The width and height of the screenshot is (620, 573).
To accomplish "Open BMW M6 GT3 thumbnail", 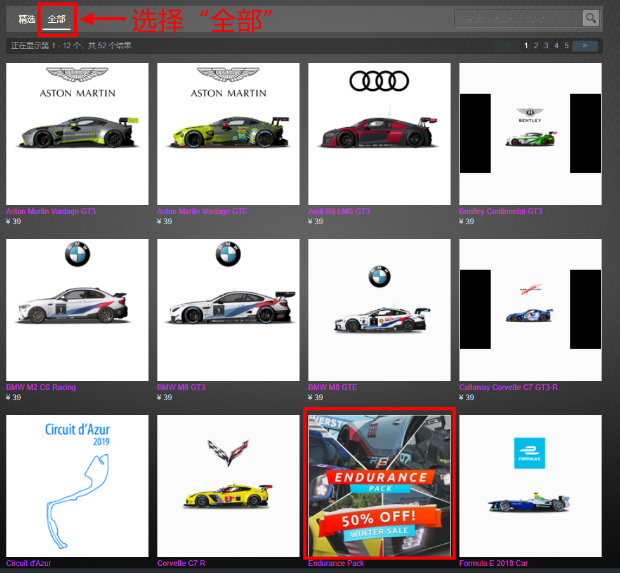I will pyautogui.click(x=228, y=310).
